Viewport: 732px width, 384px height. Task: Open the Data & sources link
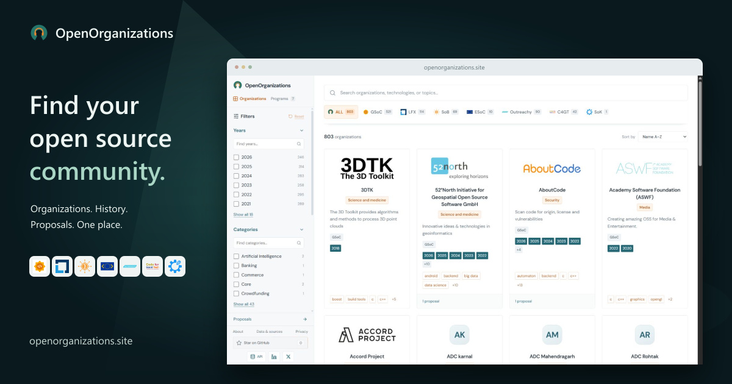pos(269,332)
